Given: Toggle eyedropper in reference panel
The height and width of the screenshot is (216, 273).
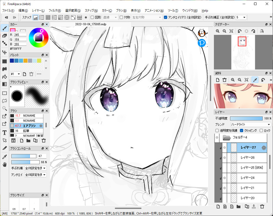Looking at the screenshot, I should pos(255,80).
